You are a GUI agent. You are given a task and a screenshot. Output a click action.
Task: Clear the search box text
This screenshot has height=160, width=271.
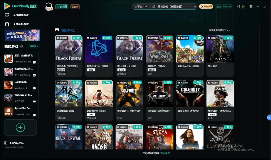pos(195,7)
